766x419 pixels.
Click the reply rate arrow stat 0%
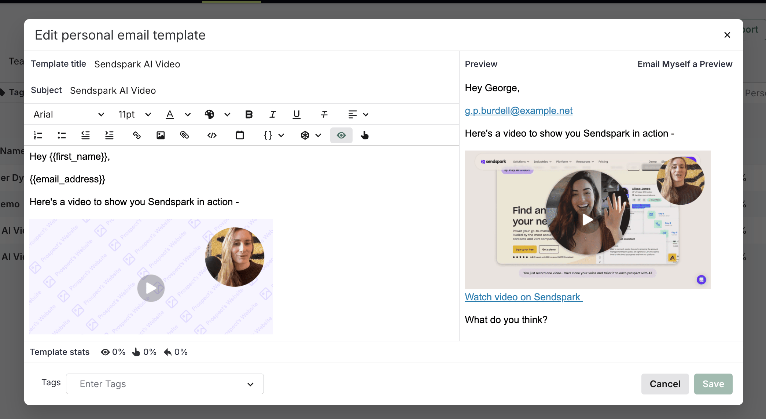[x=175, y=352]
